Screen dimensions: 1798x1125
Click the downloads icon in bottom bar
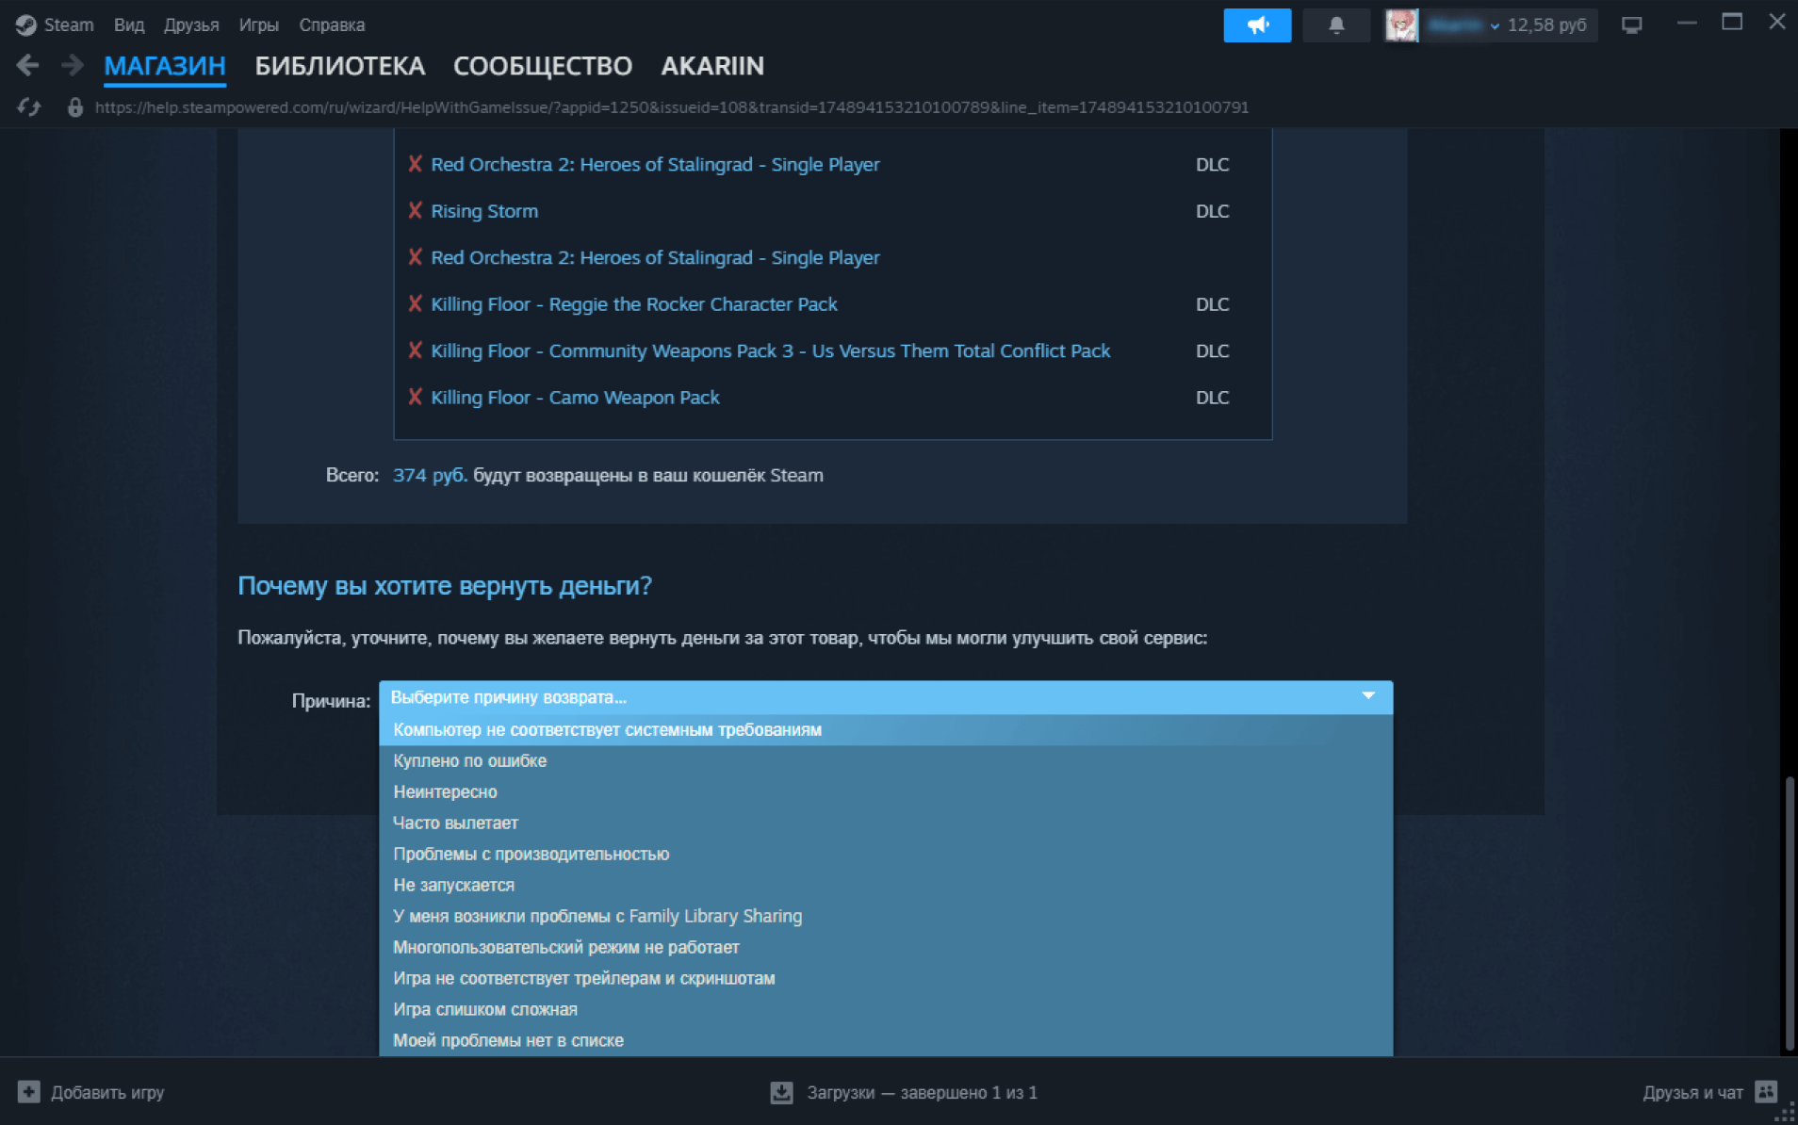coord(781,1092)
